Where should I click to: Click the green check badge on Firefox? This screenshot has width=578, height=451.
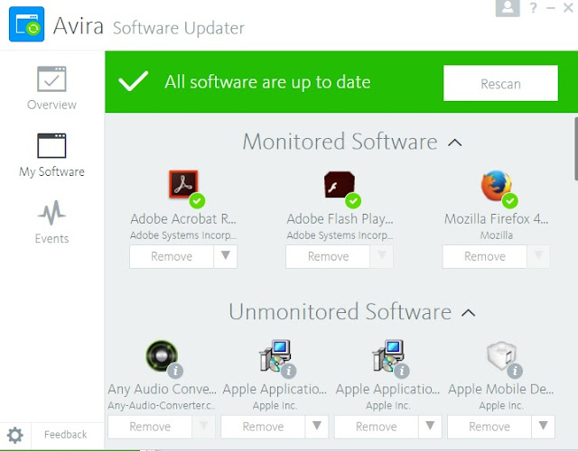point(510,200)
